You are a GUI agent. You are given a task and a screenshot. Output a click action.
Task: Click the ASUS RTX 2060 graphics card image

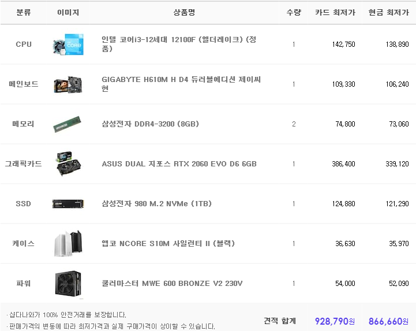click(x=68, y=163)
